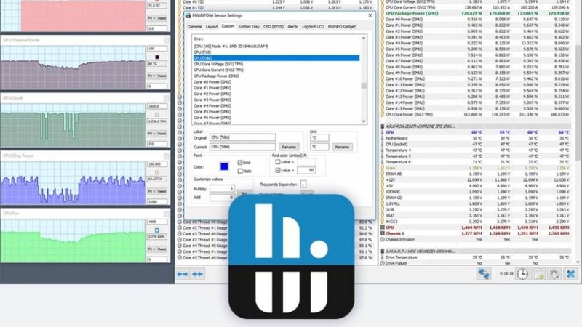Pick the blue font color swatch
582x327 pixels.
(x=224, y=167)
